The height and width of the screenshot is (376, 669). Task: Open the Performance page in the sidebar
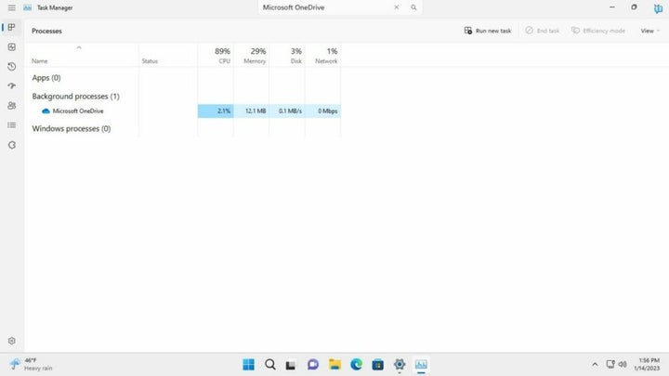tap(11, 46)
